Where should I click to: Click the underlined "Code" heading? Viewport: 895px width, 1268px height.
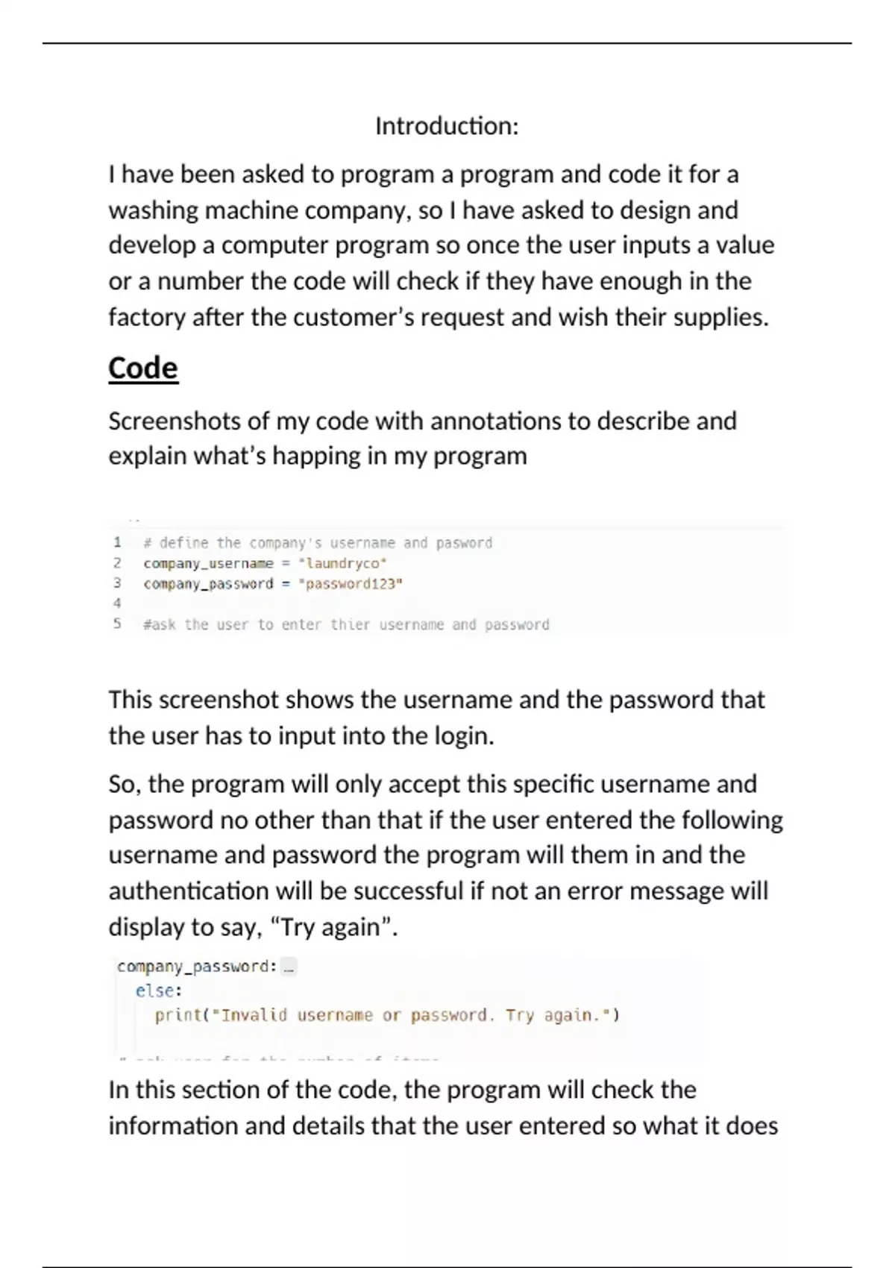143,368
